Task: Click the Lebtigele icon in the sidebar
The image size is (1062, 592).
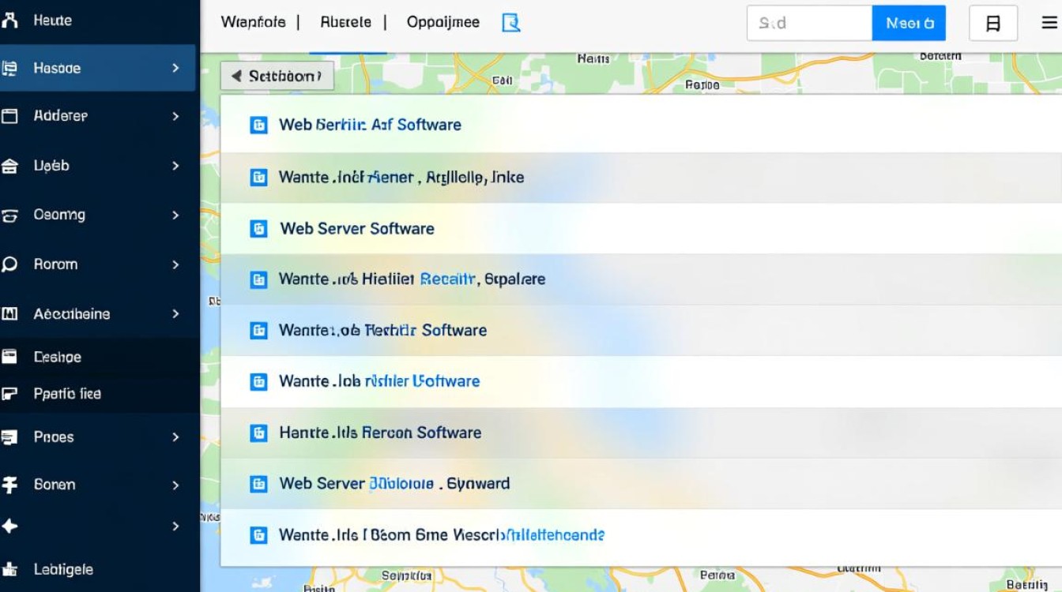Action: (9, 569)
